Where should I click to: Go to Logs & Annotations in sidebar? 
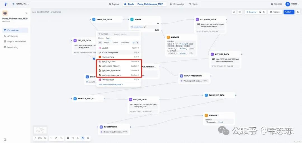pyautogui.click(x=15, y=42)
